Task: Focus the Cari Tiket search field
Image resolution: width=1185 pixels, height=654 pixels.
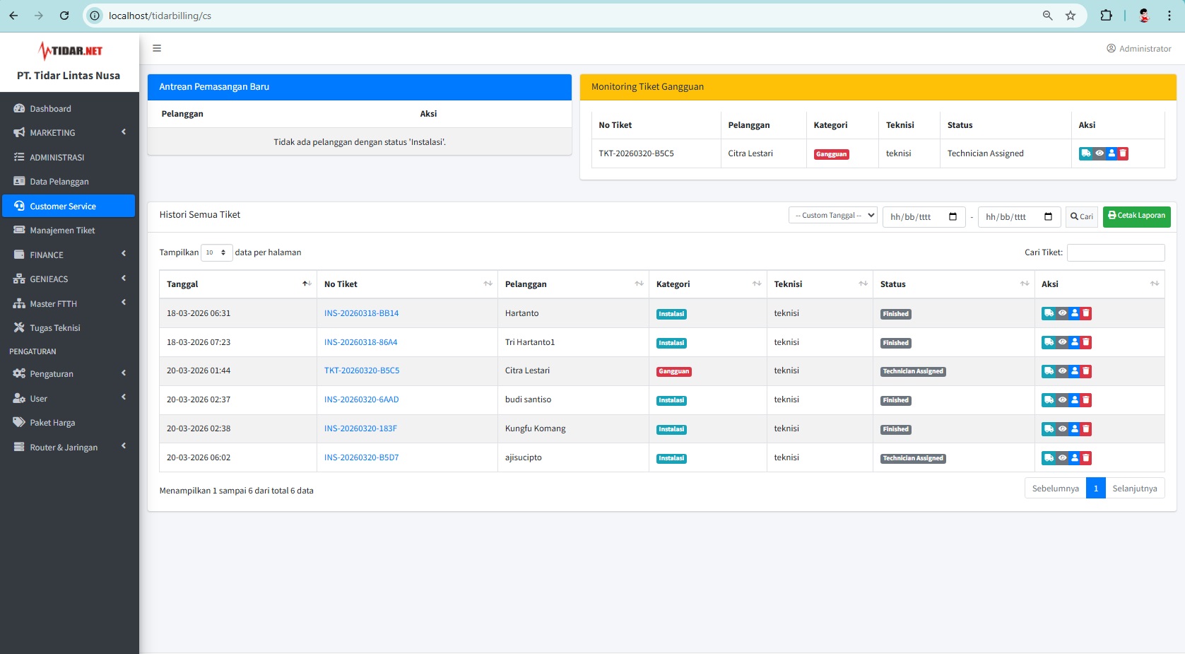Action: 1116,252
